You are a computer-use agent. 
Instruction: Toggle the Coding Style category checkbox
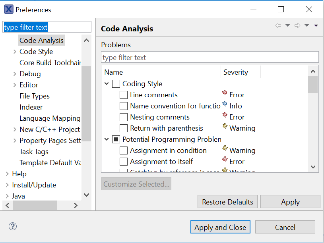tap(116, 84)
